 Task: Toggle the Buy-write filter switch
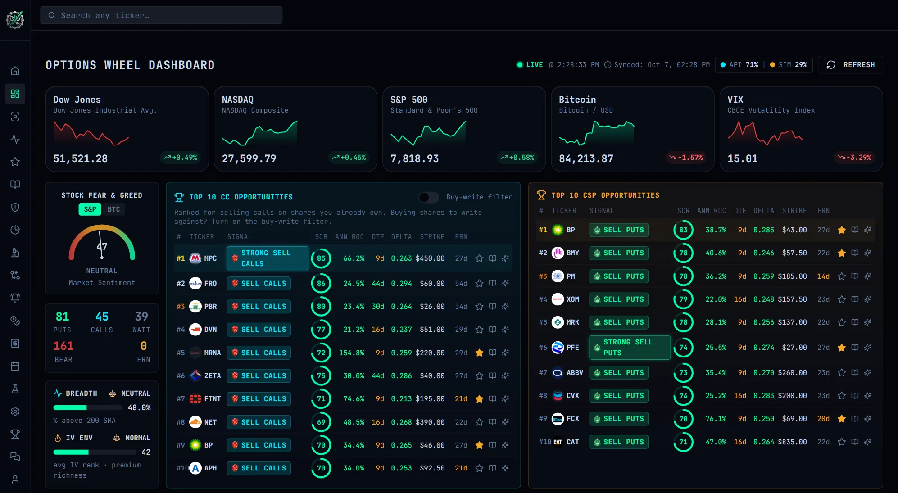428,197
